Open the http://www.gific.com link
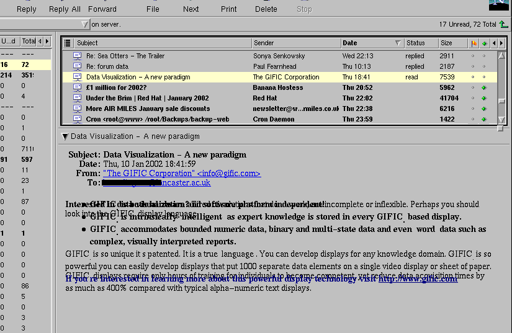 click(x=418, y=279)
